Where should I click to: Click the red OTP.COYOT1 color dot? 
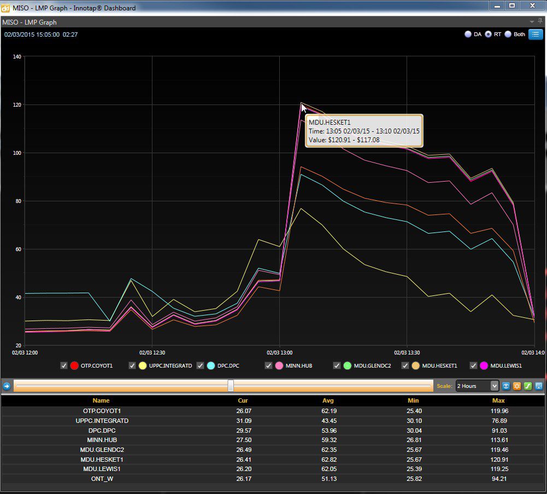[x=74, y=365]
